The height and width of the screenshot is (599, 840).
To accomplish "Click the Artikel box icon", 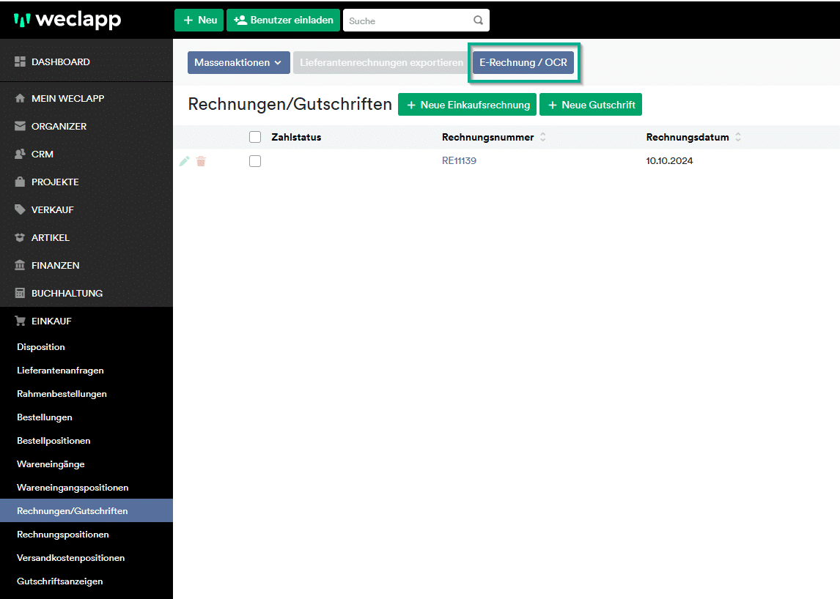I will tap(20, 238).
